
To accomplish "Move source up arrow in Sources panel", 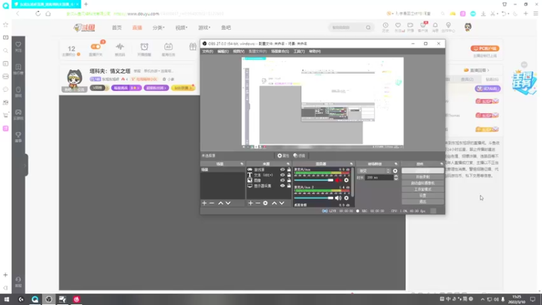I will (x=274, y=203).
